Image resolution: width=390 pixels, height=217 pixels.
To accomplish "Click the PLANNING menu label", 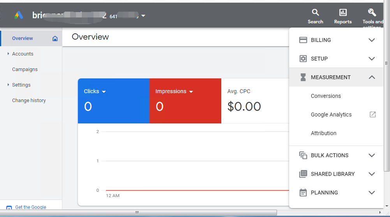I will tap(324, 193).
